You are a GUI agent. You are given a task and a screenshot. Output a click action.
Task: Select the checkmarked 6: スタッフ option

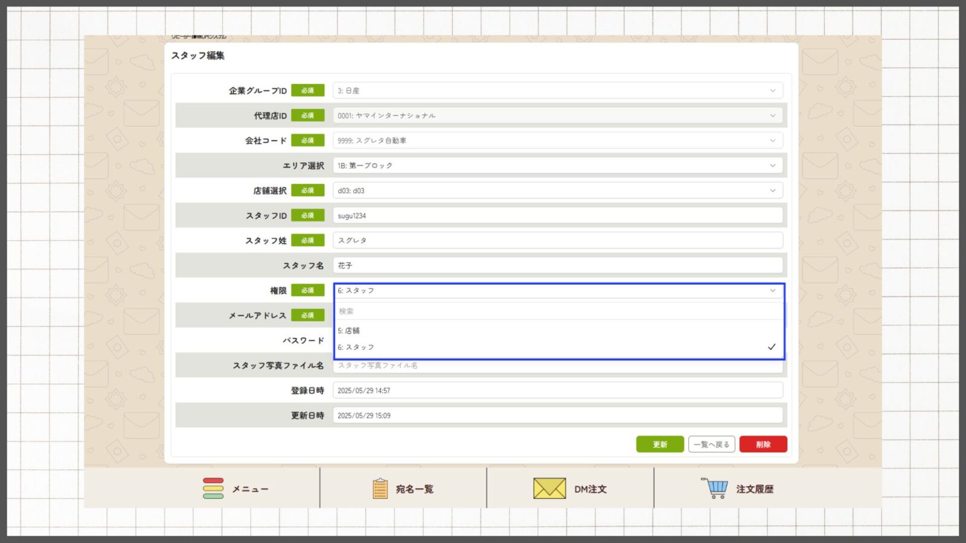tap(557, 348)
